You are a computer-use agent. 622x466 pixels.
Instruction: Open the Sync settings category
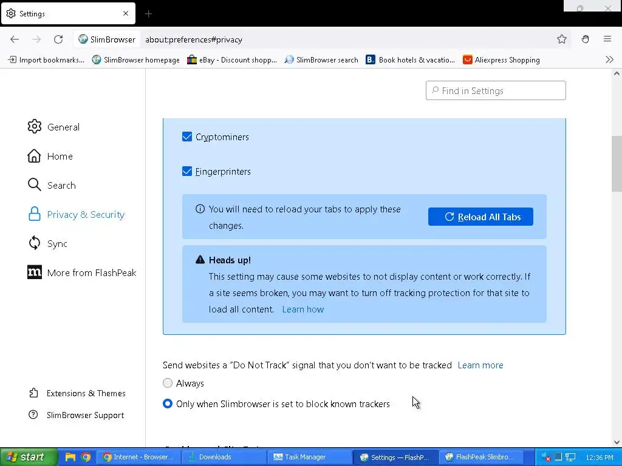47,243
